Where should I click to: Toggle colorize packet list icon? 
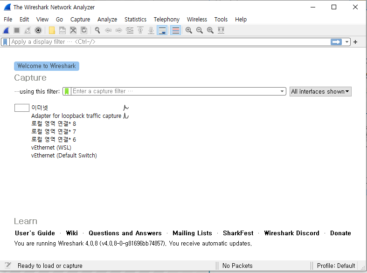175,30
